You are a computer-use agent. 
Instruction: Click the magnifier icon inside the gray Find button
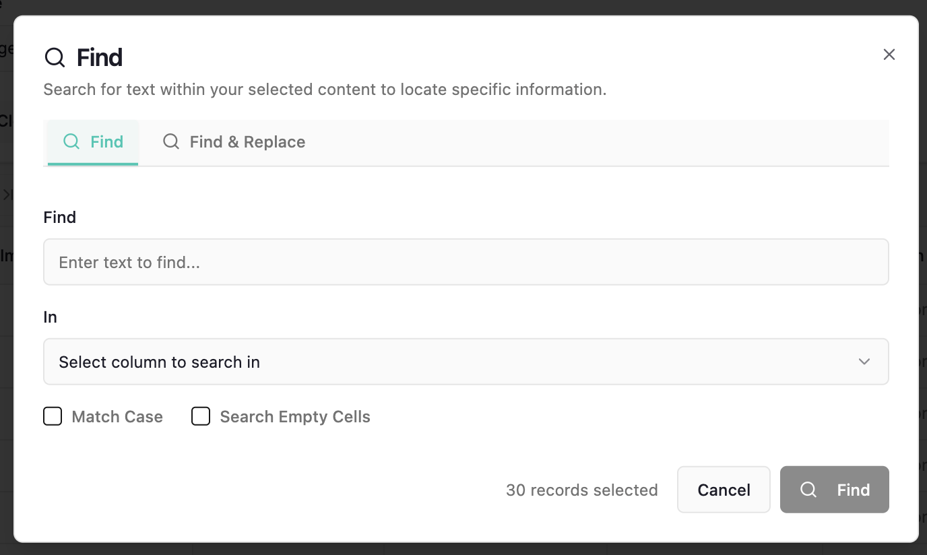tap(808, 490)
